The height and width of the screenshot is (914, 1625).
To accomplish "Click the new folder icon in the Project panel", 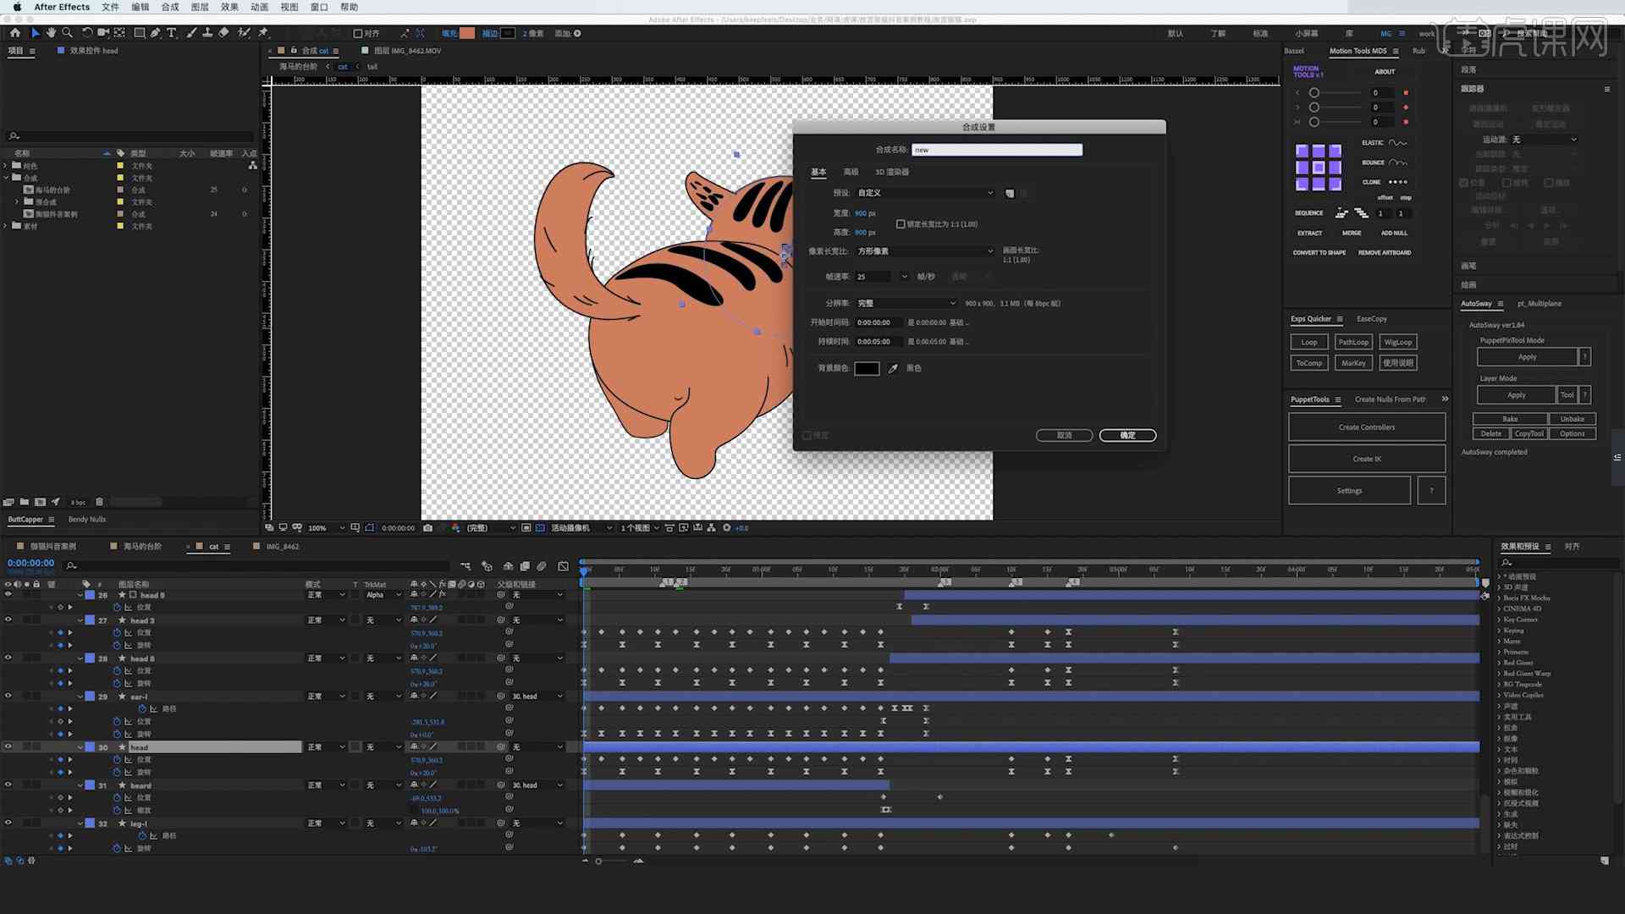I will pos(25,502).
